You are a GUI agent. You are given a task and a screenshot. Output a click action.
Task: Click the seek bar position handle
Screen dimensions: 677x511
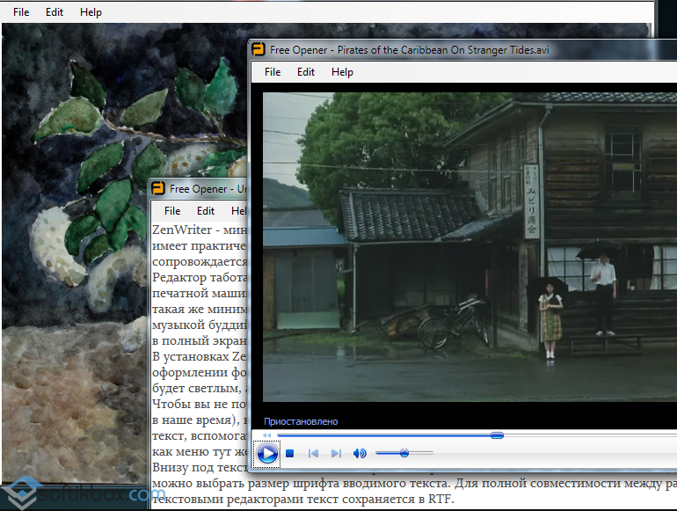497,435
